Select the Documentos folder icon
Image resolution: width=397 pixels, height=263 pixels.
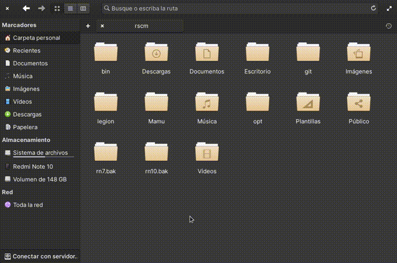click(207, 52)
